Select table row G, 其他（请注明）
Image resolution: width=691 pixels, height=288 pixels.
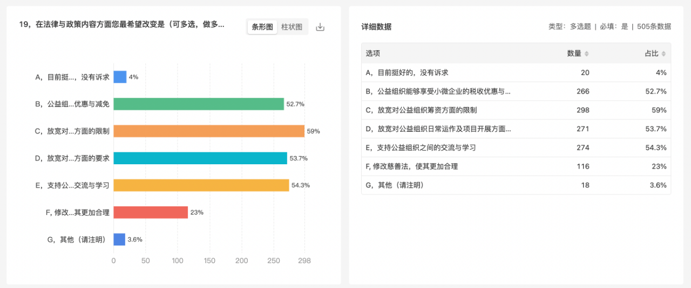tap(516, 185)
